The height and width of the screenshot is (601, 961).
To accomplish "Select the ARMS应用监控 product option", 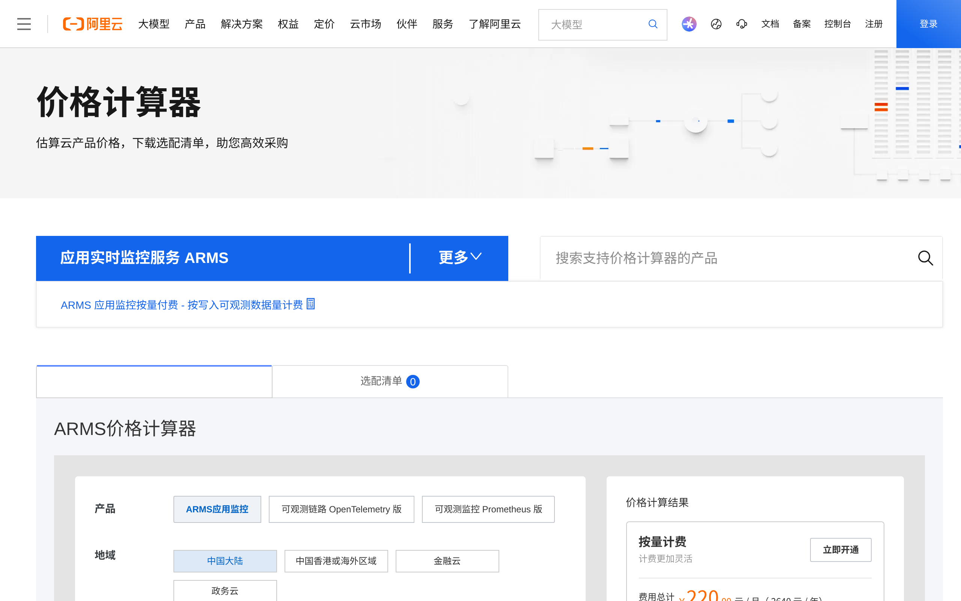I will 217,509.
